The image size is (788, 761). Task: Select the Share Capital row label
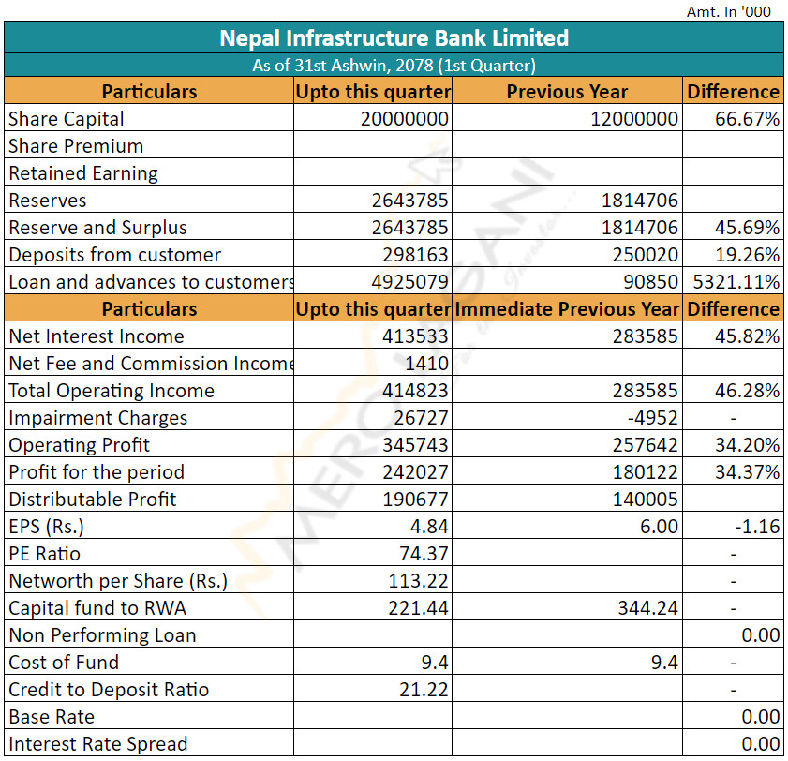(67, 119)
